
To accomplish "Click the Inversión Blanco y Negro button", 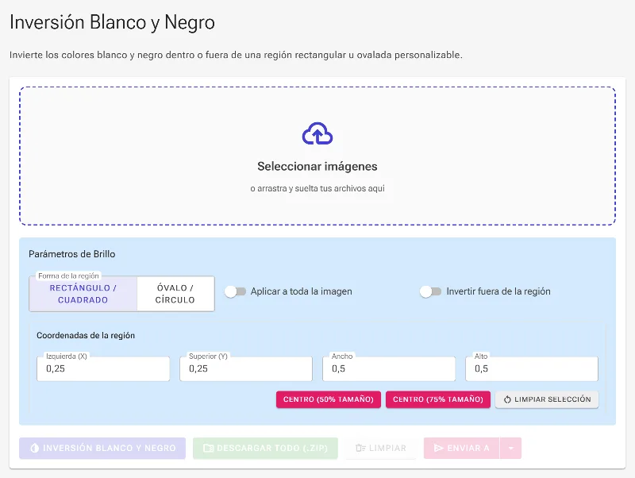I will click(x=102, y=448).
